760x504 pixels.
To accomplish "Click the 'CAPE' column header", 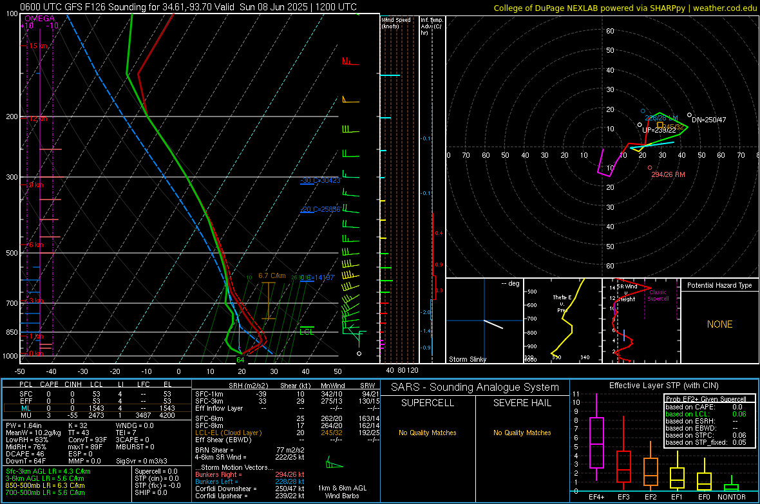I will point(49,384).
